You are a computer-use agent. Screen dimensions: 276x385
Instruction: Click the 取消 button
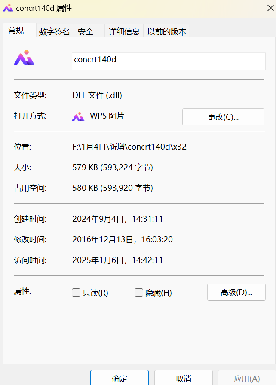[184, 378]
